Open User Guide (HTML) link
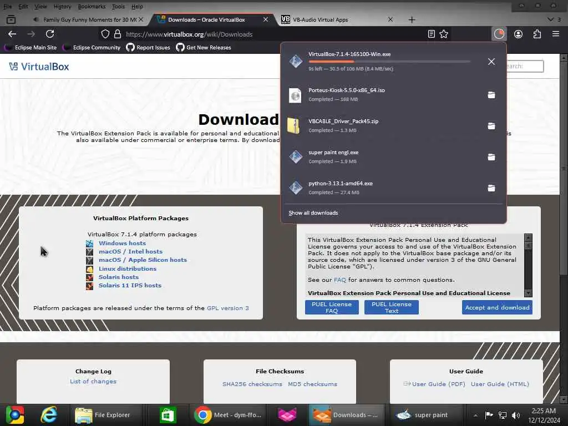 coord(500,384)
